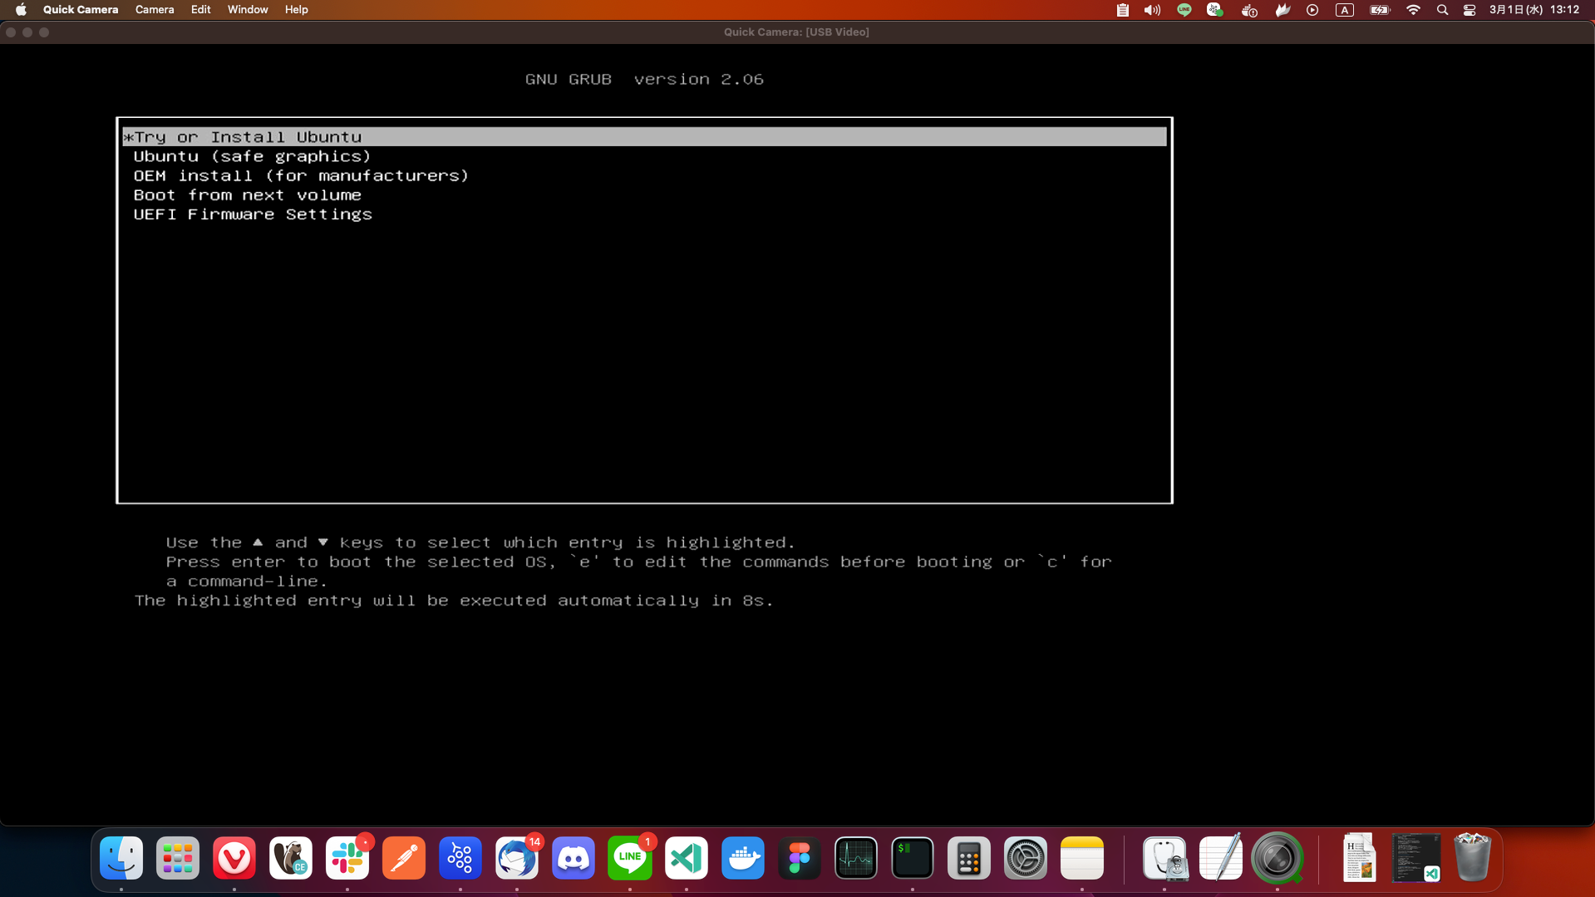Open Discord from the Dock
The image size is (1595, 897).
pyautogui.click(x=574, y=858)
